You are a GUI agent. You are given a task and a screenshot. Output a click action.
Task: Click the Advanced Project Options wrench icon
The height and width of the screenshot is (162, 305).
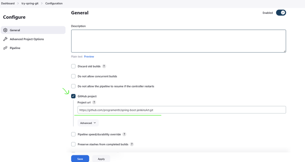tap(5, 39)
